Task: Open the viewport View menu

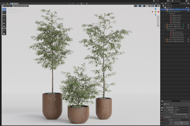Action: pos(15,6)
